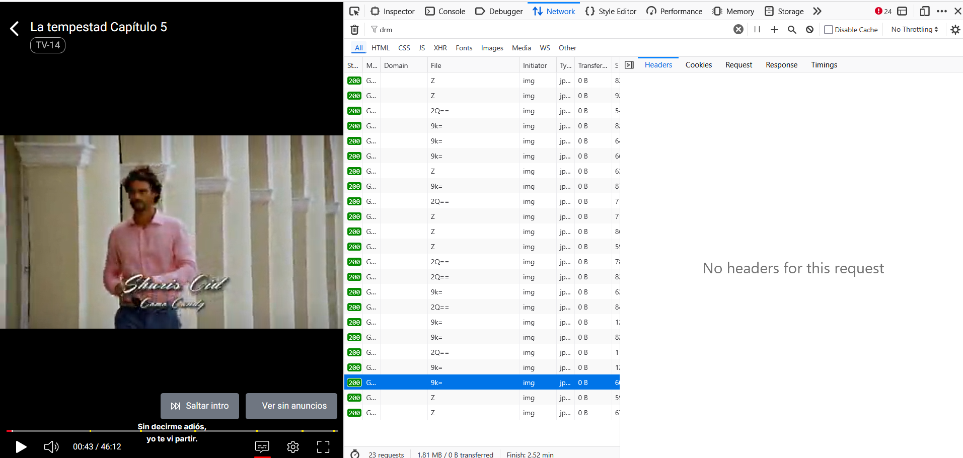963x458 pixels.
Task: Open the Style Editor tab
Action: click(x=611, y=11)
